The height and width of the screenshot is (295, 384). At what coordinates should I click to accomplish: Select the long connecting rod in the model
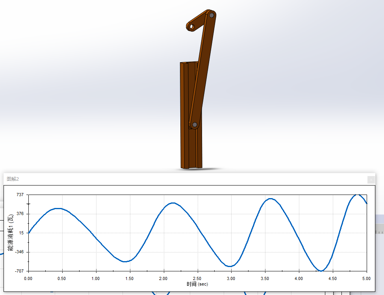(203, 71)
